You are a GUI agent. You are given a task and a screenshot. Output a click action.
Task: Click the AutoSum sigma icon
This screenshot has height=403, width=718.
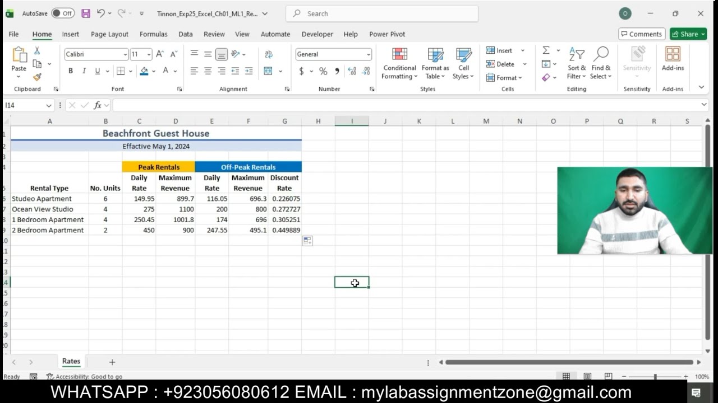(x=546, y=50)
